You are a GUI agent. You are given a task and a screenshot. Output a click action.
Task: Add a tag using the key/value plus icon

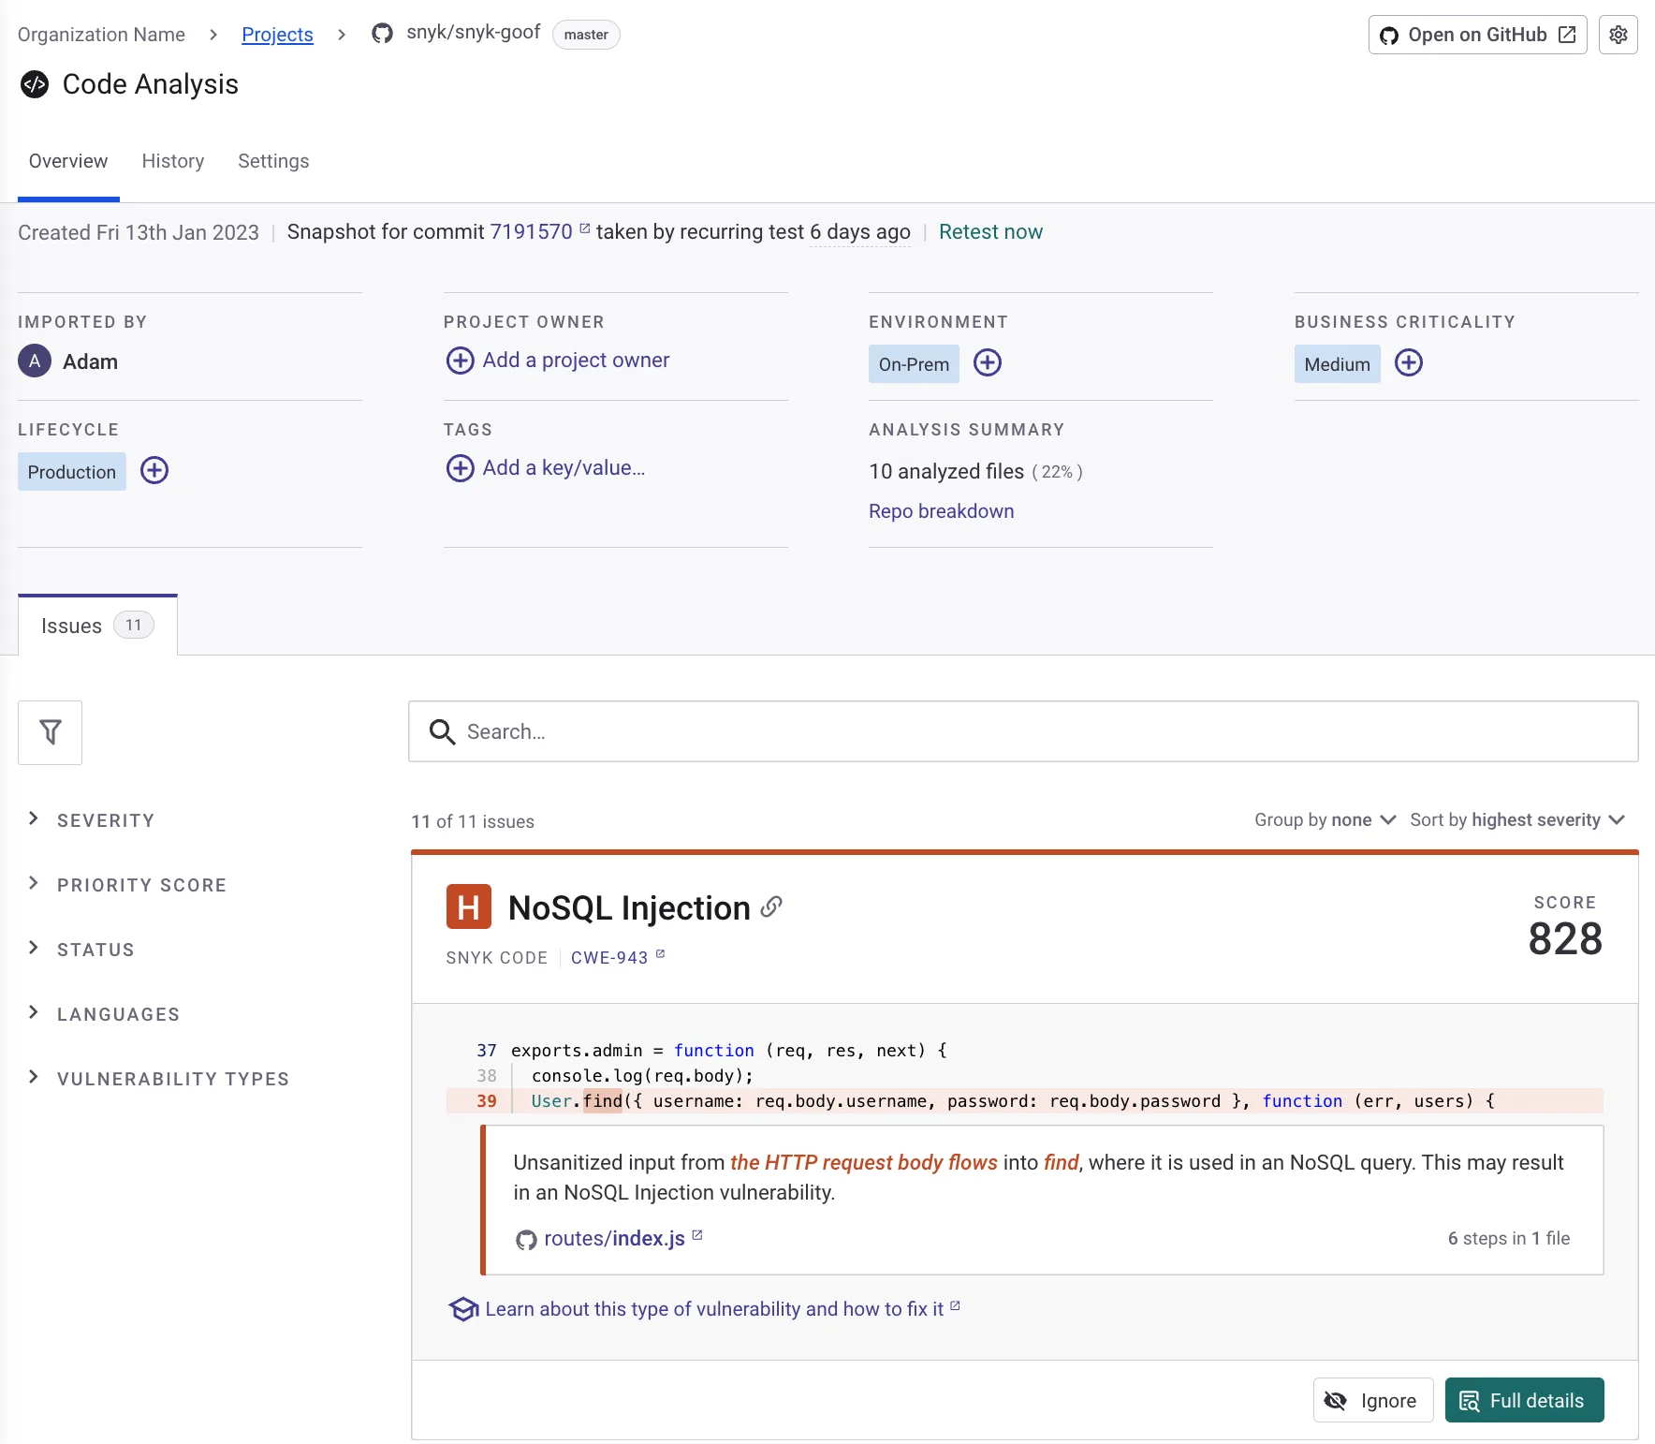click(x=460, y=468)
